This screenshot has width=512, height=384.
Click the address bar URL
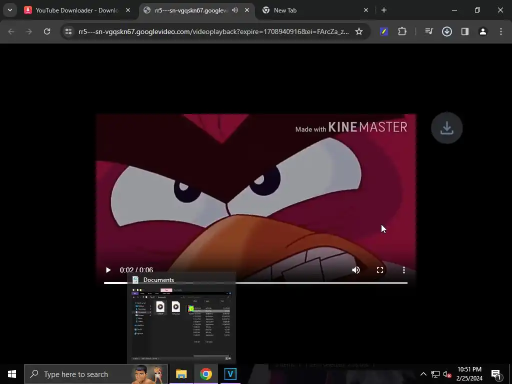[213, 31]
